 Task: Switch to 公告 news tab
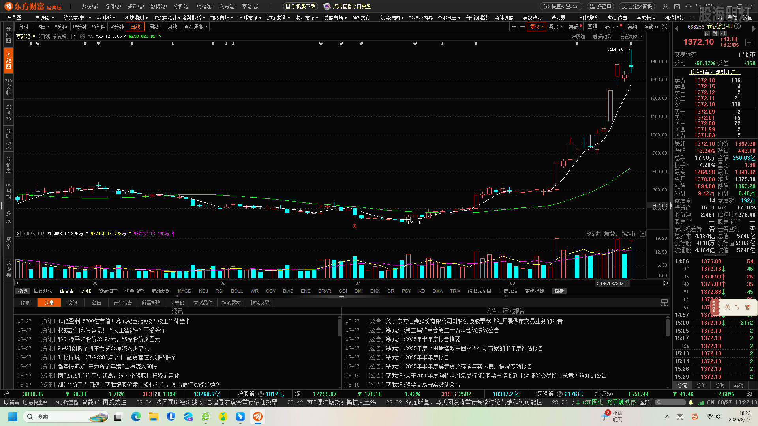pyautogui.click(x=96, y=303)
